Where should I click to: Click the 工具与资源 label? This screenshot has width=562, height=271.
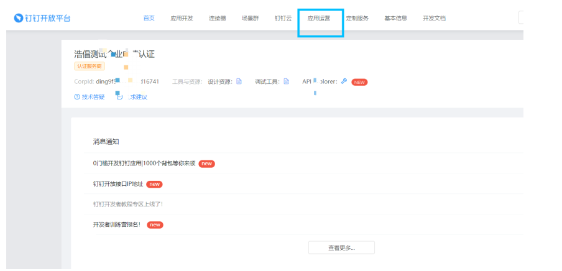[188, 81]
